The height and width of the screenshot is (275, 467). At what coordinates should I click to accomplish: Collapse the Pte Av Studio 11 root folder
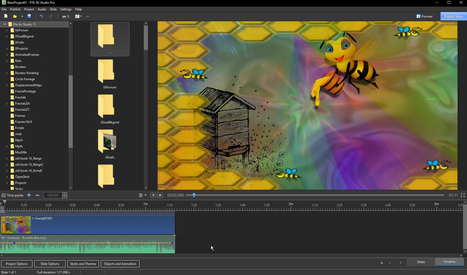click(5, 24)
